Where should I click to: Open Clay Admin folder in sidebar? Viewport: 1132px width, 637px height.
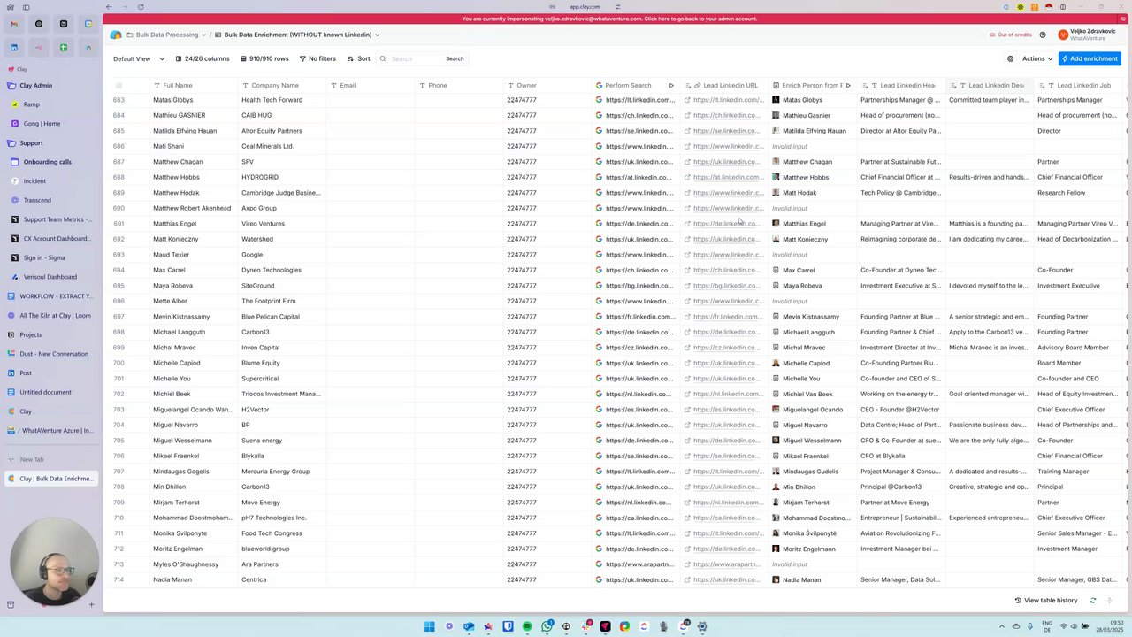tap(35, 86)
